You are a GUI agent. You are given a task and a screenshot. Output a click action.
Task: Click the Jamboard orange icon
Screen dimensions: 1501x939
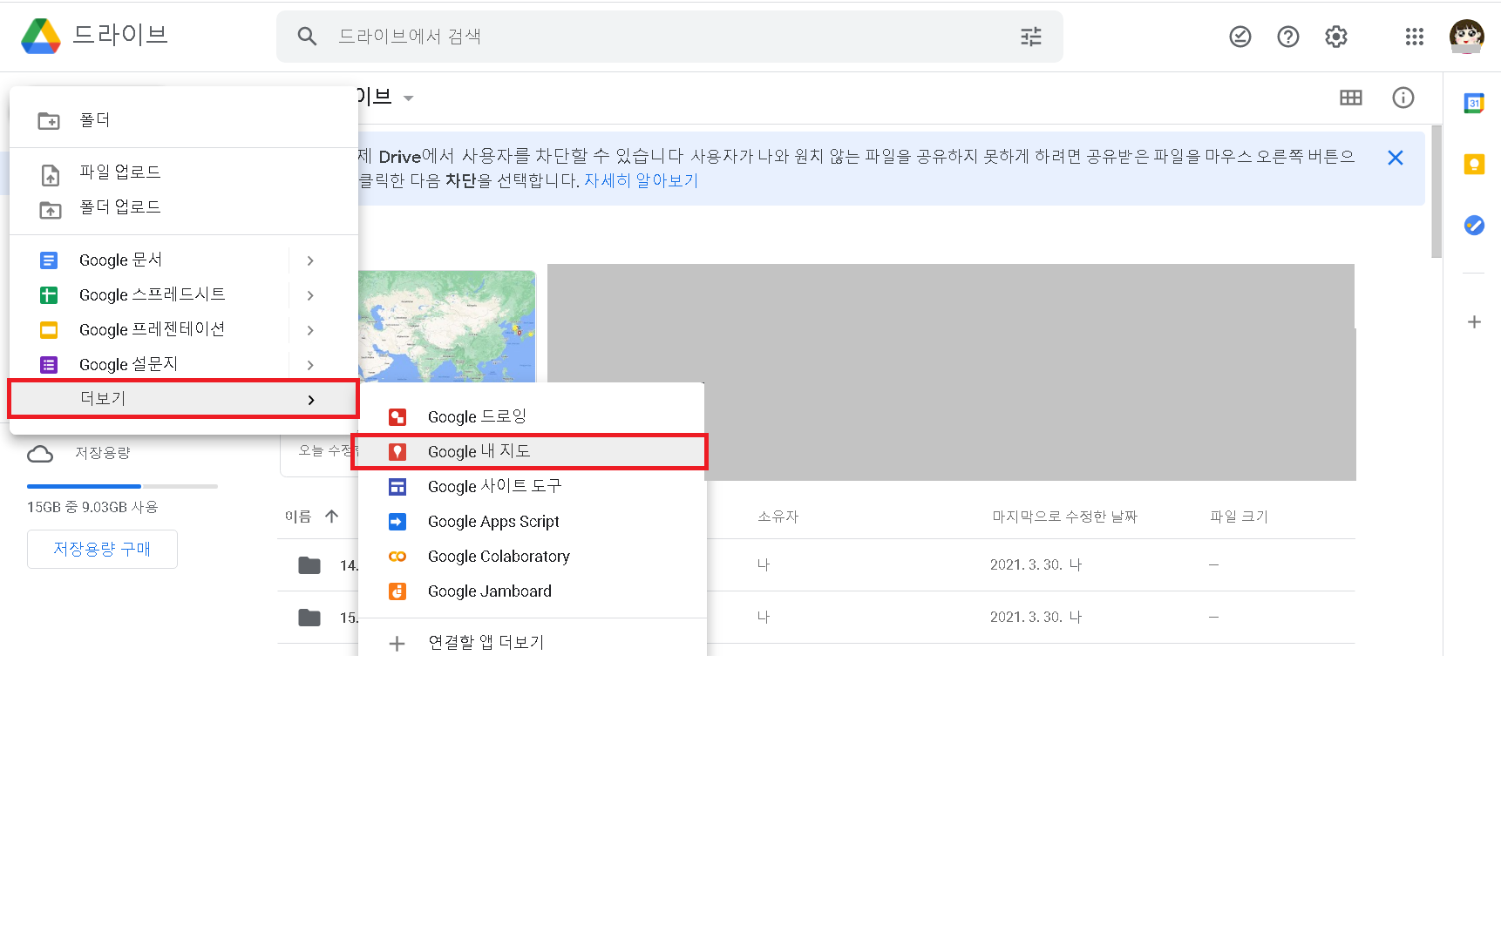(397, 591)
